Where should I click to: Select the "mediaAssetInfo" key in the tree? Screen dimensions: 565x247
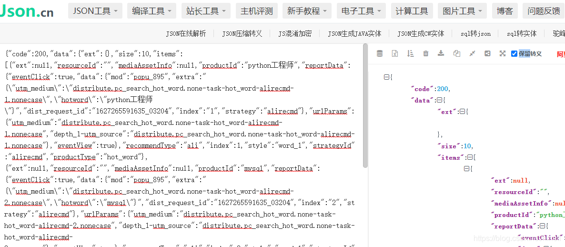(521, 203)
